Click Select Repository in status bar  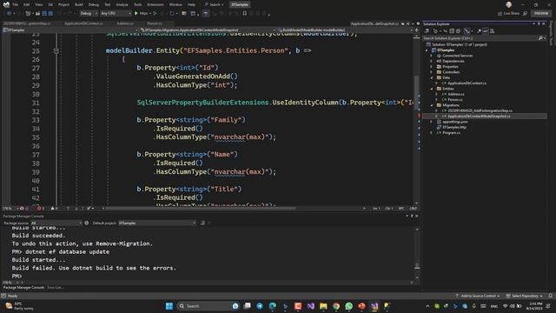click(x=524, y=296)
